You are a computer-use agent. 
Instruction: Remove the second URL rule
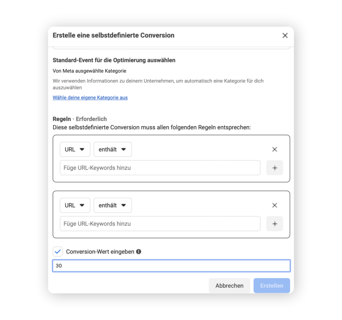[x=275, y=205]
